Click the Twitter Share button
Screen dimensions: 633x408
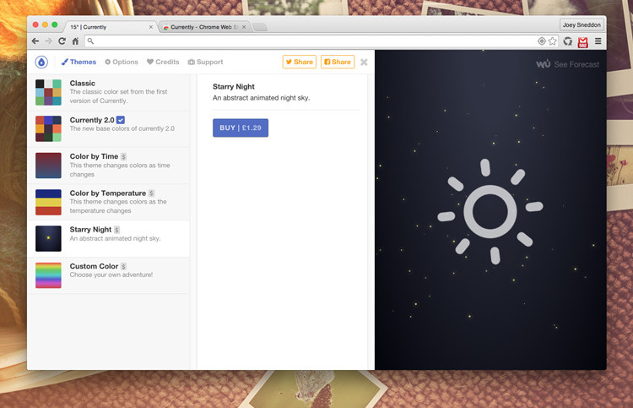pyautogui.click(x=299, y=62)
